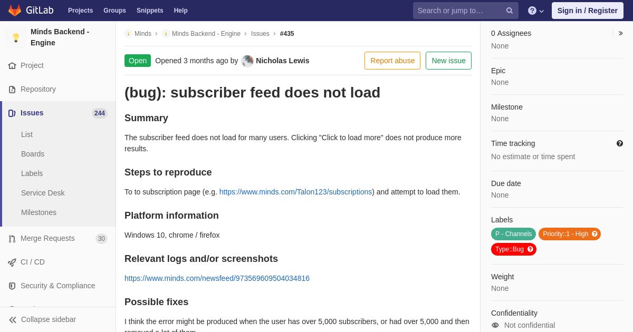Open Service Desk in sidebar
The image size is (633, 332).
[43, 193]
